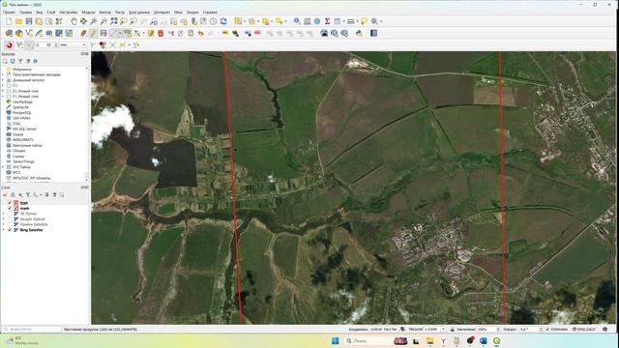The width and height of the screenshot is (619, 348).
Task: Click the Refresh map icon
Action: point(223,21)
